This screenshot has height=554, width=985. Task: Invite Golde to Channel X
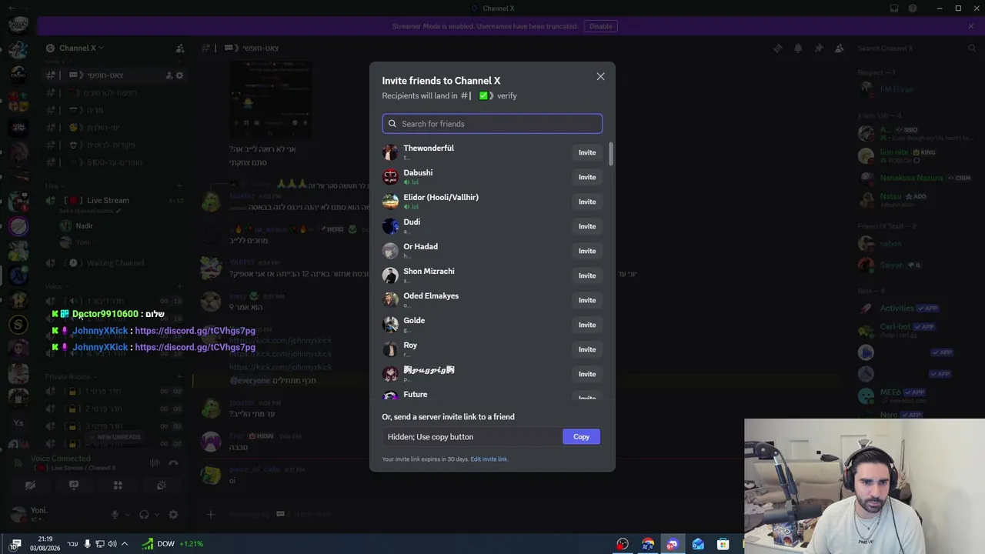[x=587, y=325]
